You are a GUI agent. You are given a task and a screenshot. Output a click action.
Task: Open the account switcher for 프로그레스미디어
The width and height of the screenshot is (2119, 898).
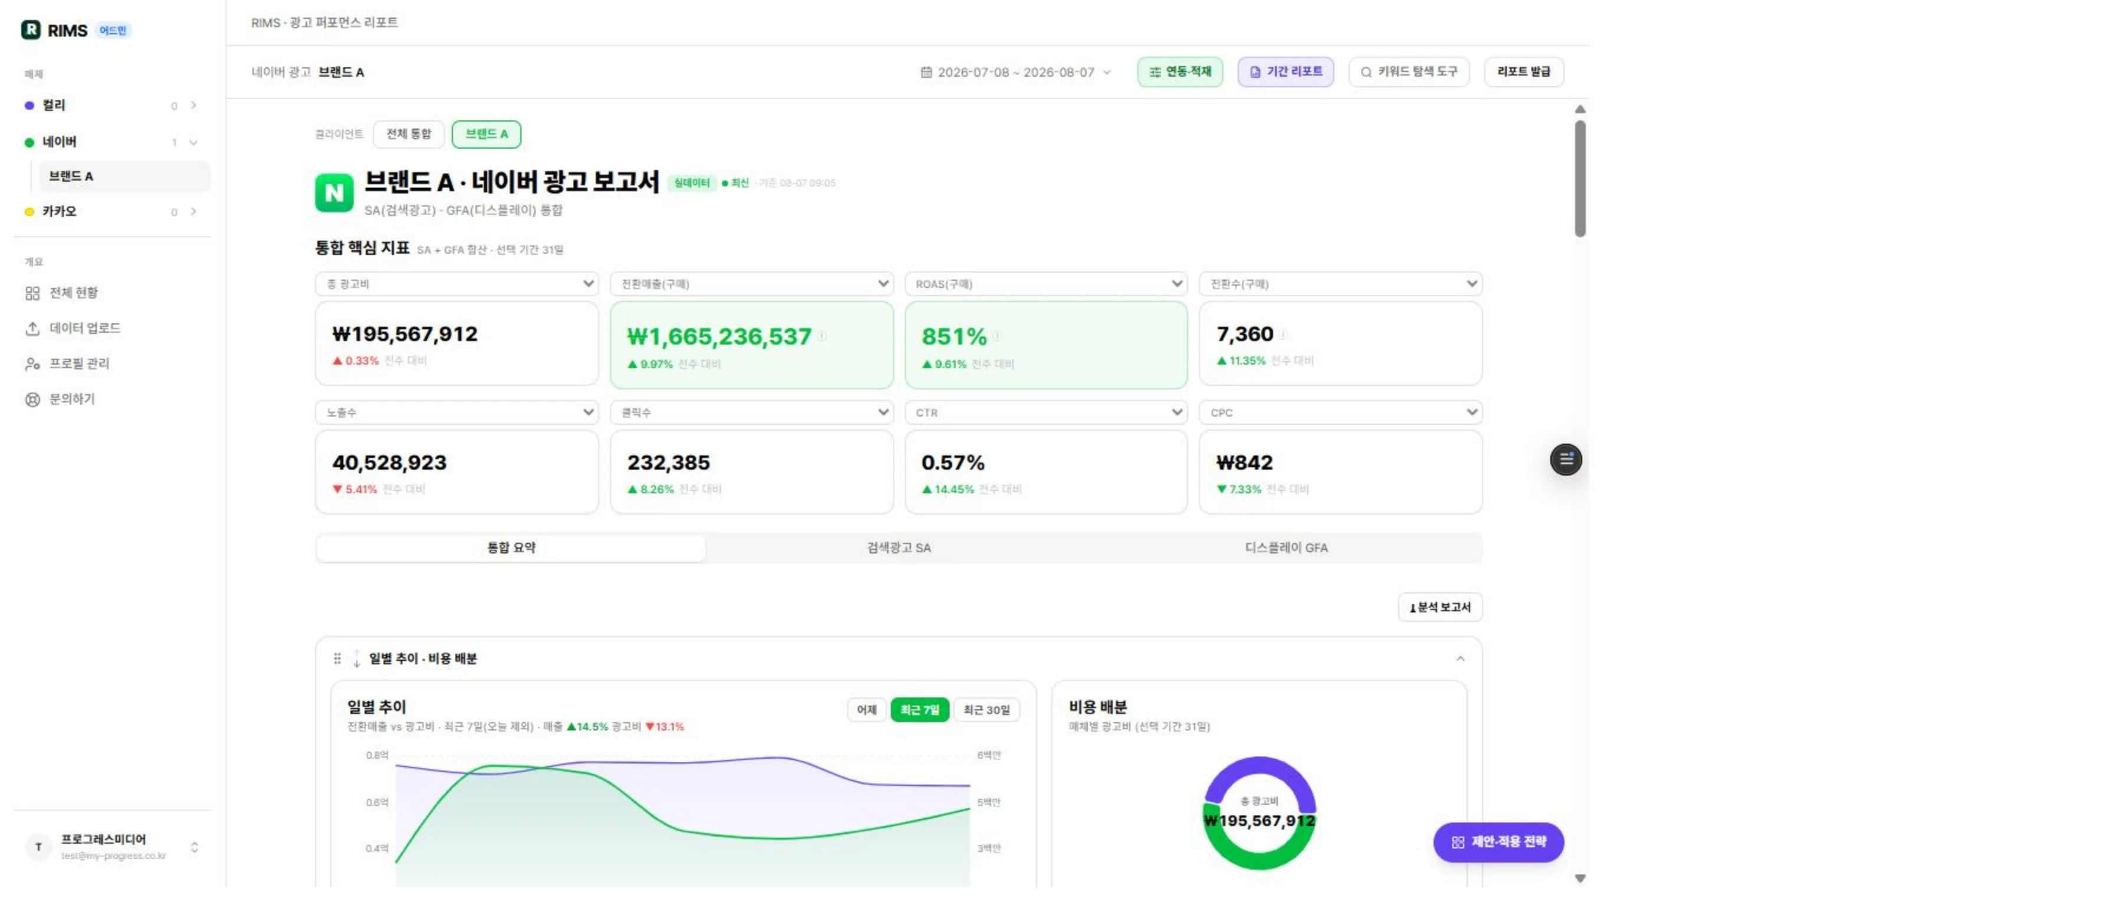point(194,847)
